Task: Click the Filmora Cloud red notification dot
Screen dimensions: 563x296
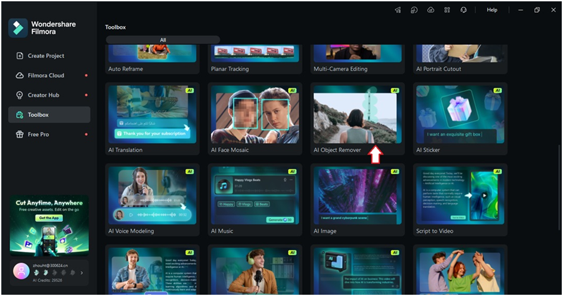Action: 86,76
